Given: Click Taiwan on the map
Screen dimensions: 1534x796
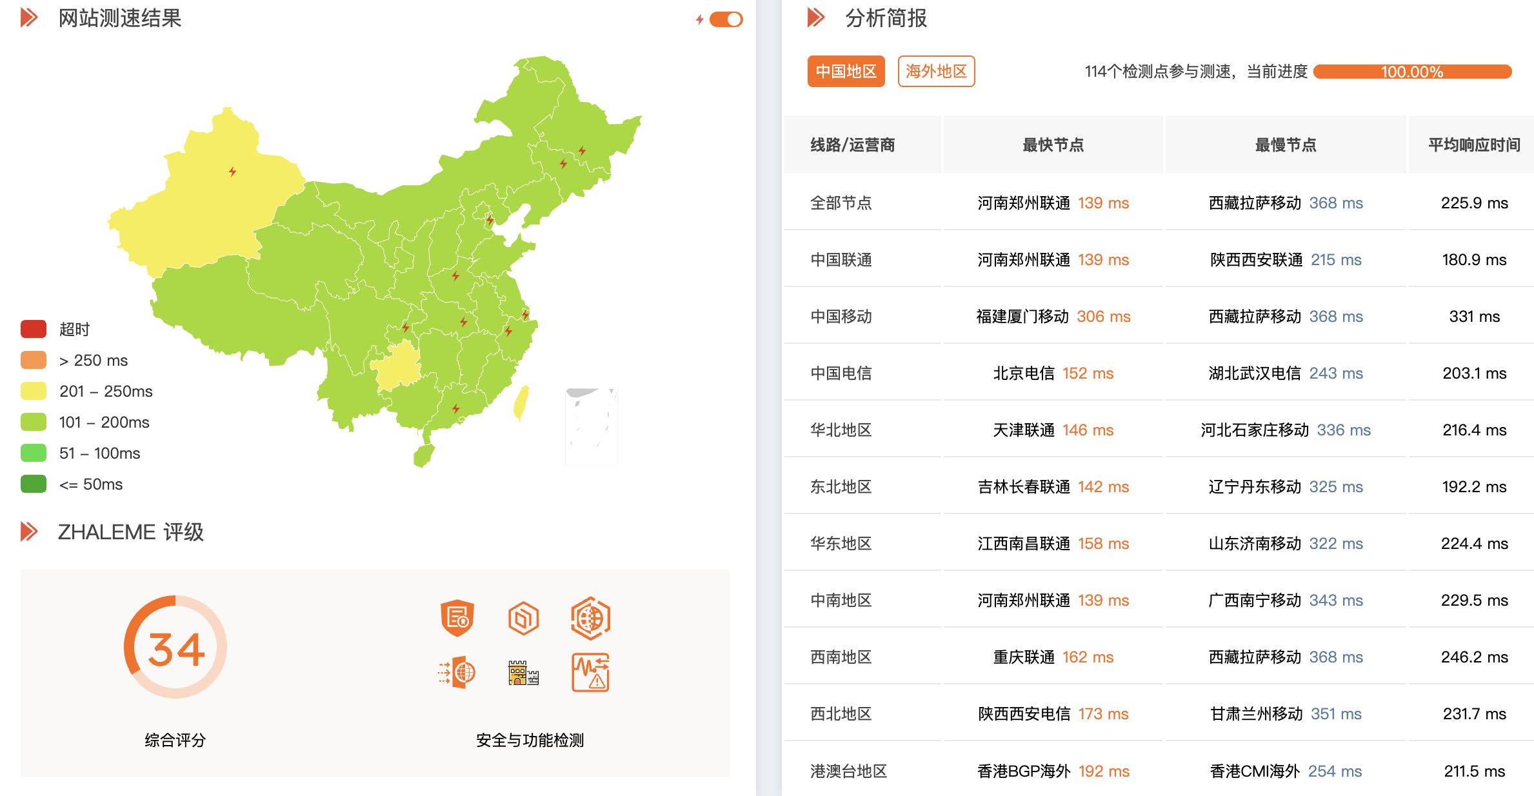Looking at the screenshot, I should [x=521, y=403].
